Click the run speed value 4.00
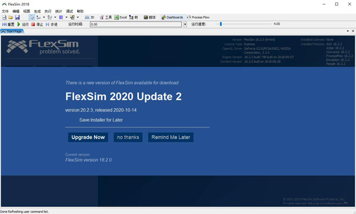This screenshot has height=214, width=356. pos(276,24)
